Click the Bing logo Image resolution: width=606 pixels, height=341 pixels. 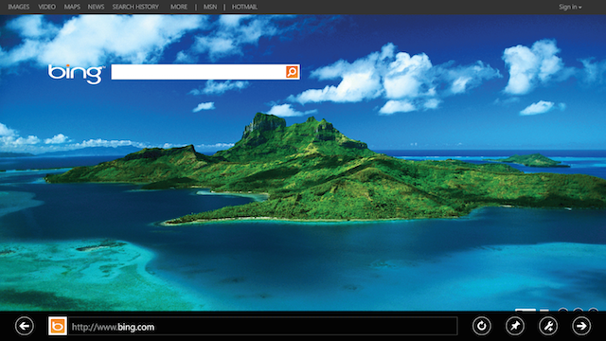[x=76, y=74]
